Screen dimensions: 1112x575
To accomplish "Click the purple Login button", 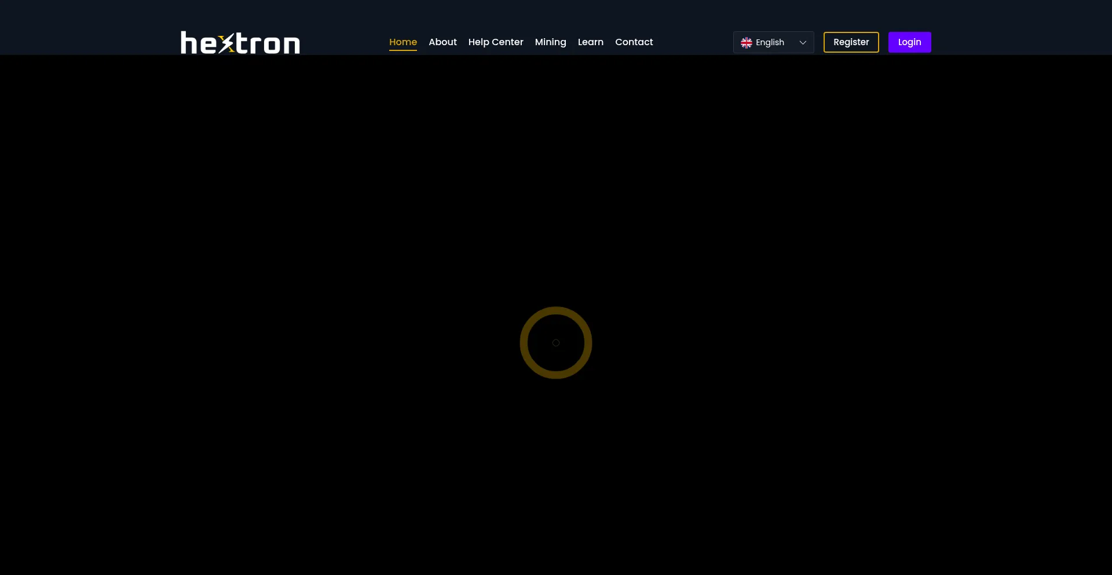I will point(909,42).
